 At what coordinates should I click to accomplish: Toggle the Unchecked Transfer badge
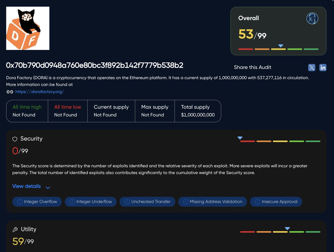tap(147, 202)
